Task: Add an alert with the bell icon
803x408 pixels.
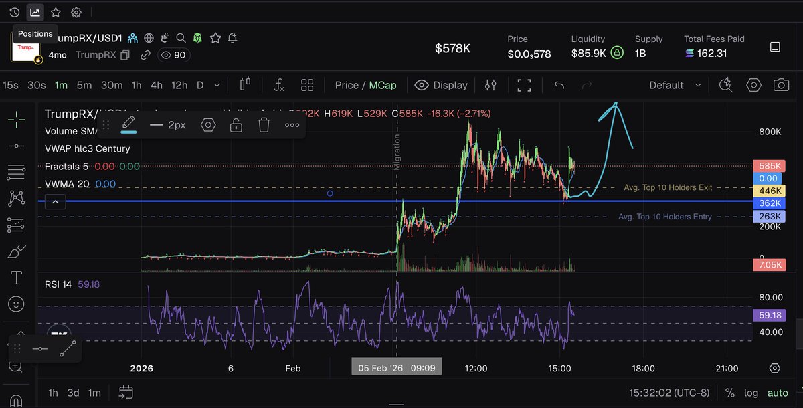Action: [232, 38]
